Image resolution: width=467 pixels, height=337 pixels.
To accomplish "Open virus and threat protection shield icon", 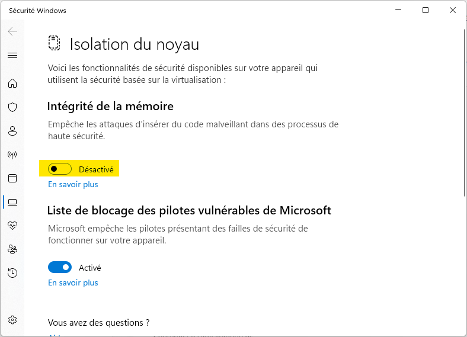I will [12, 107].
